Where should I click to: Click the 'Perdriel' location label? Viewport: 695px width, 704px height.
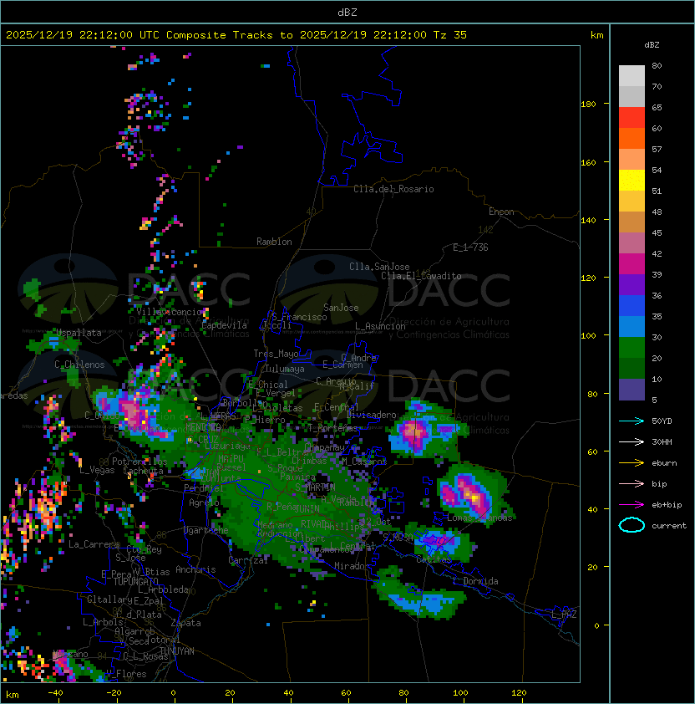click(201, 487)
